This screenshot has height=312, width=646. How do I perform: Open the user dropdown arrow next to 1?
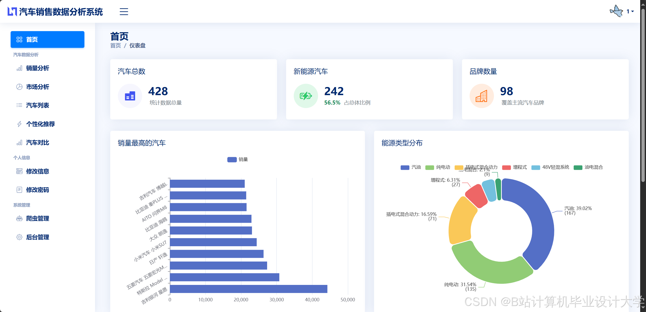click(633, 11)
